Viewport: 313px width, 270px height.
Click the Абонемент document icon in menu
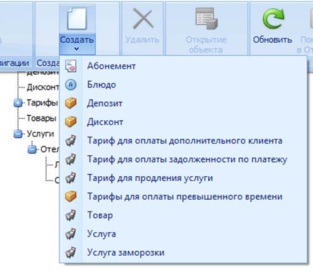click(70, 66)
